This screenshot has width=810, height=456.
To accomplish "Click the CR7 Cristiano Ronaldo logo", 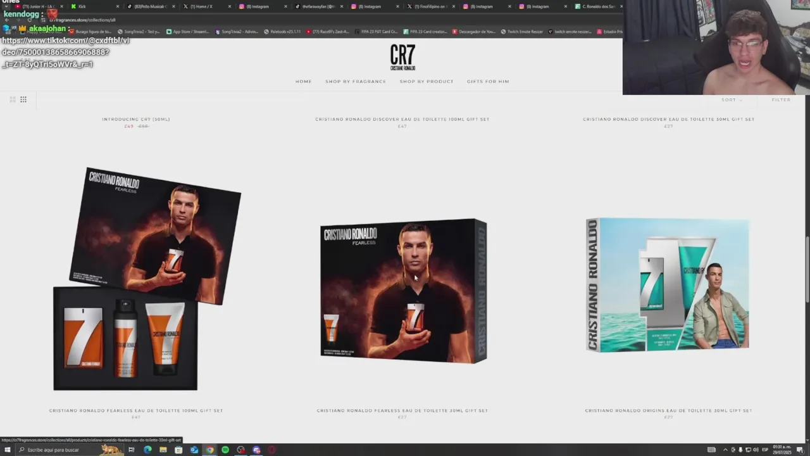I will coord(402,57).
